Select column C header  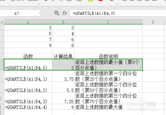pos(108,22)
